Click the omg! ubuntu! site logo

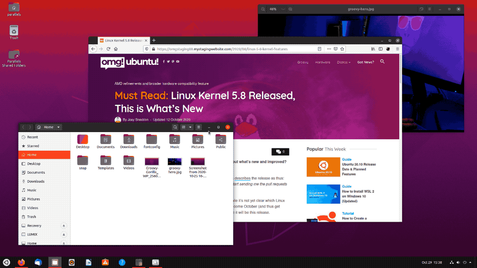pos(129,62)
